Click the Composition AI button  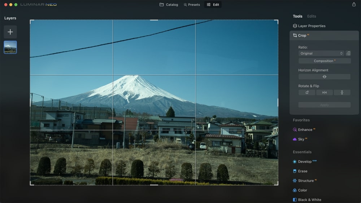[x=324, y=61]
